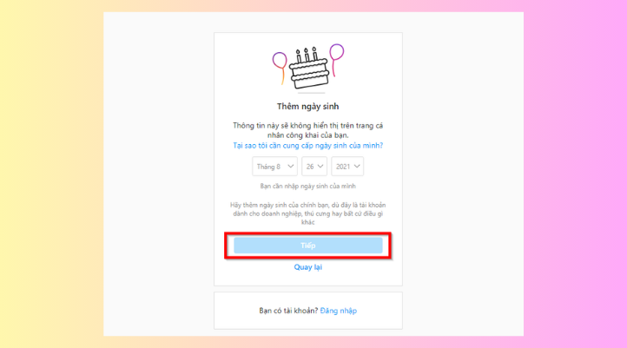Click the Đăng nhập login link
Viewport: 627px width, 348px height.
(x=339, y=311)
